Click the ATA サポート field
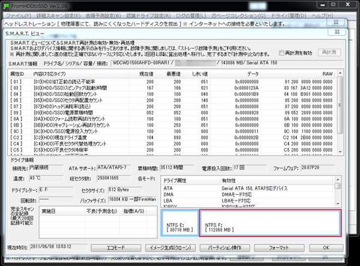Image resolution: width=360 pixels, height=266 pixels. pyautogui.click(x=113, y=168)
